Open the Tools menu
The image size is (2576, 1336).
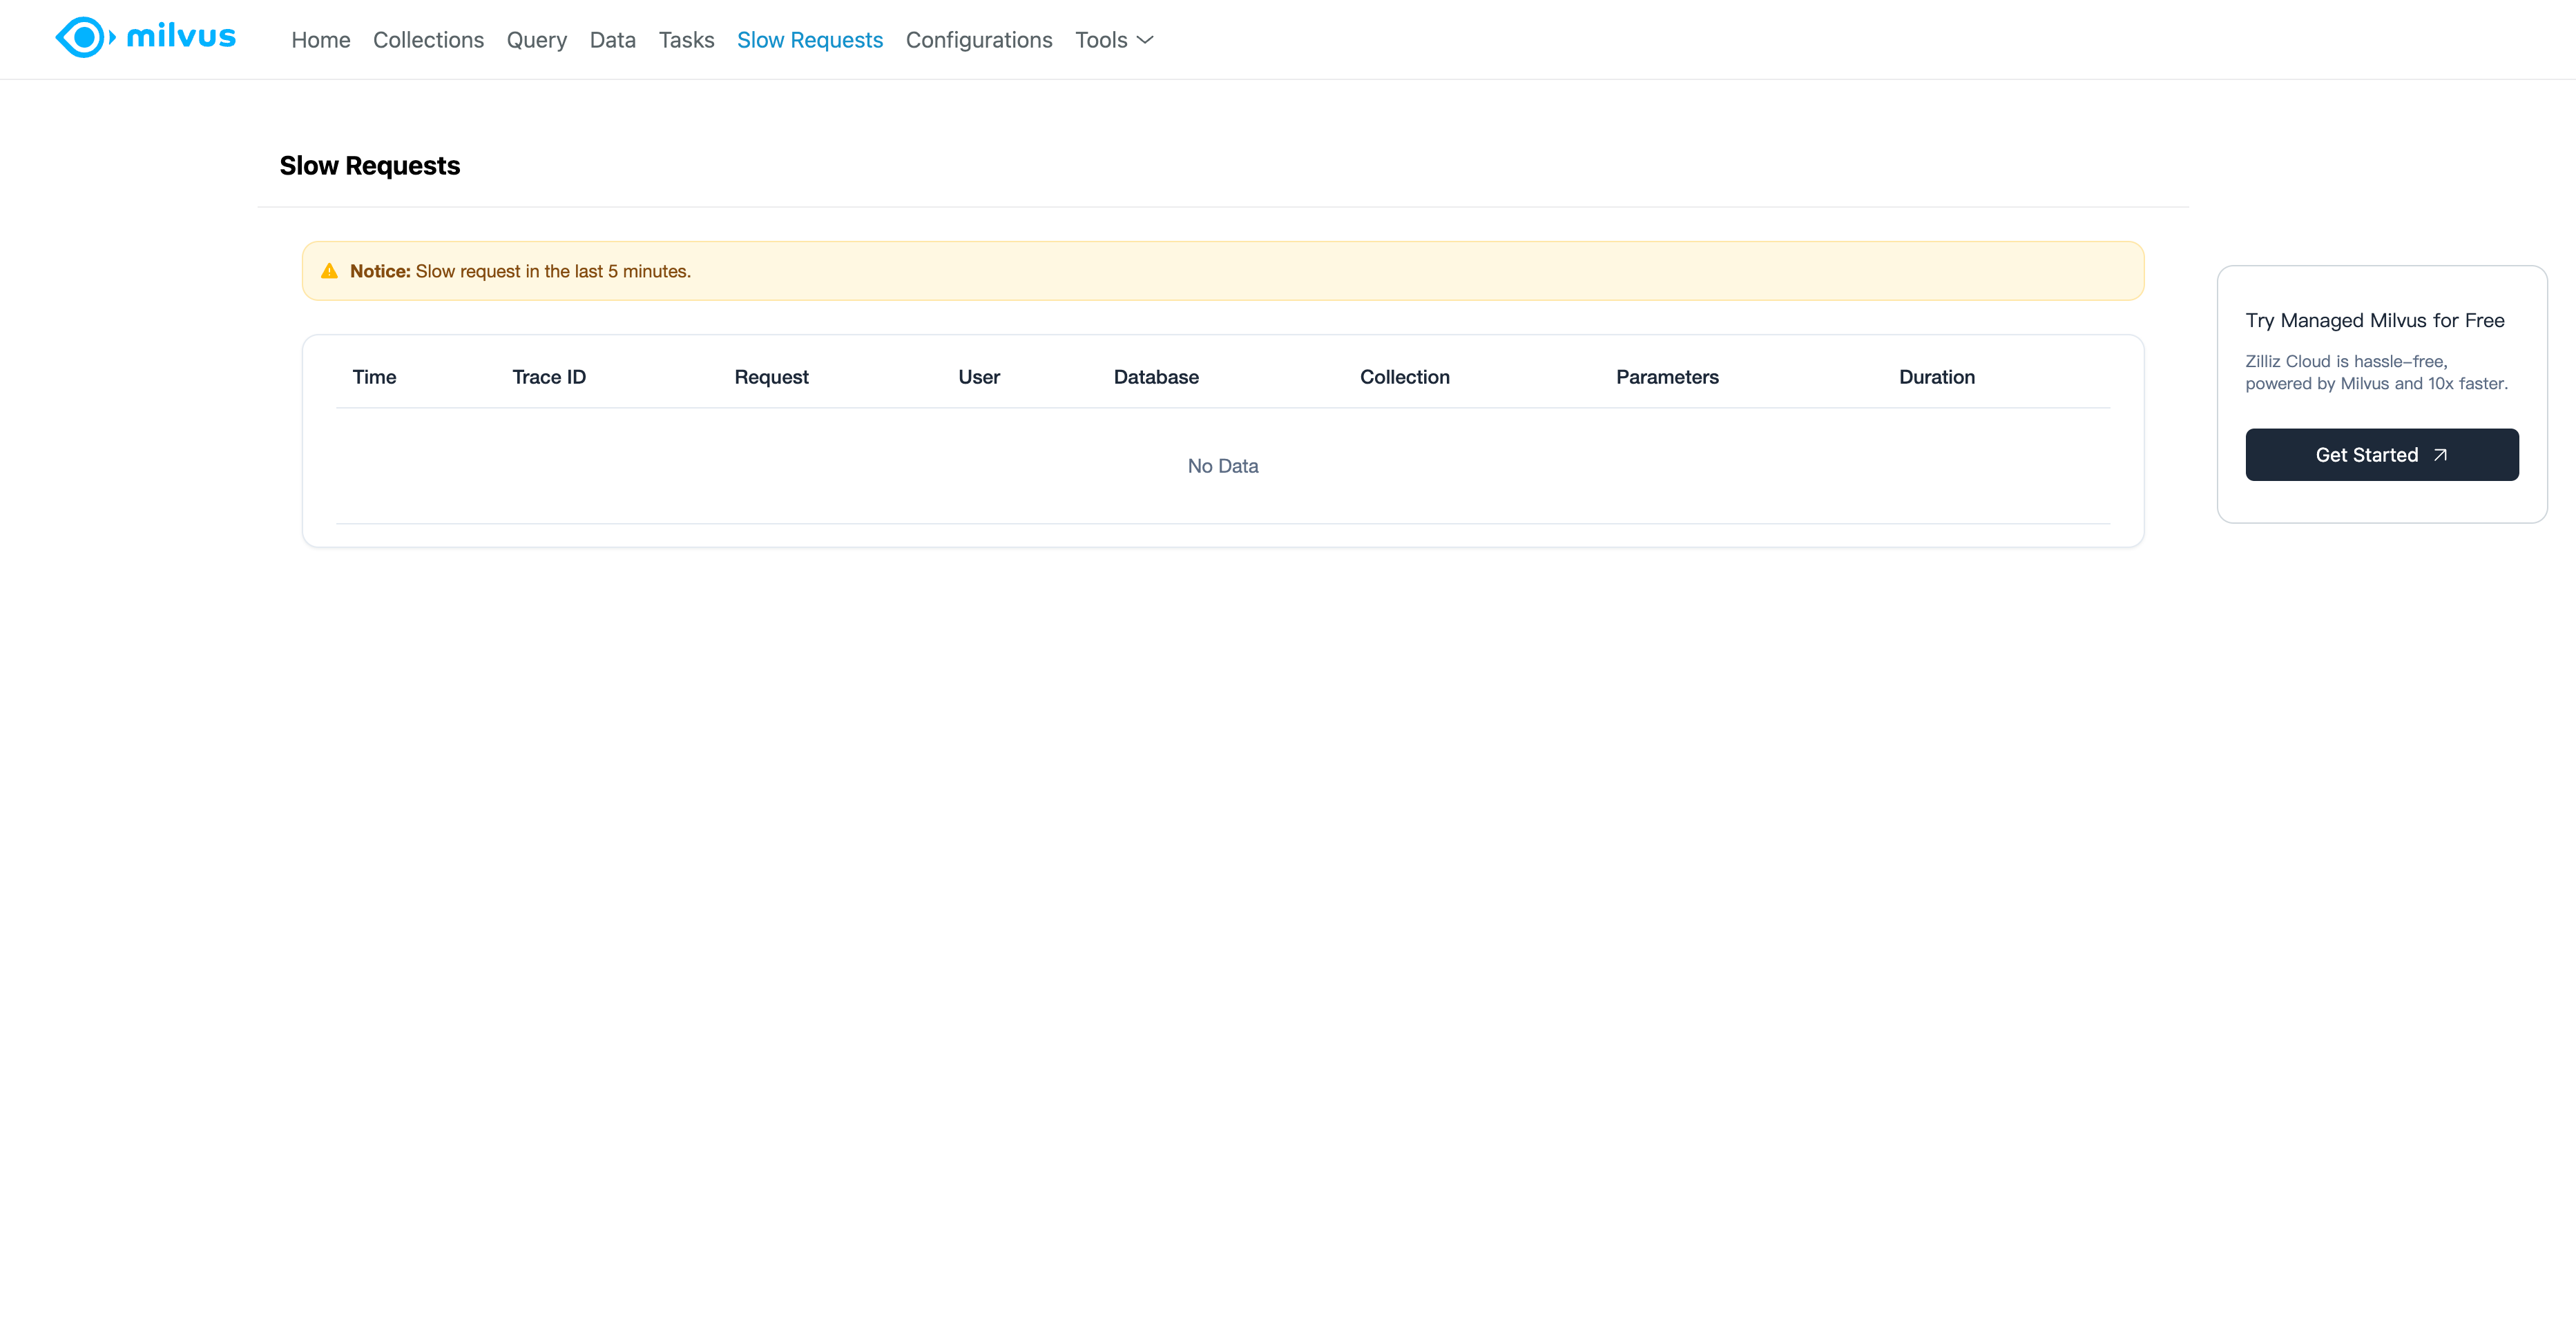[1101, 40]
